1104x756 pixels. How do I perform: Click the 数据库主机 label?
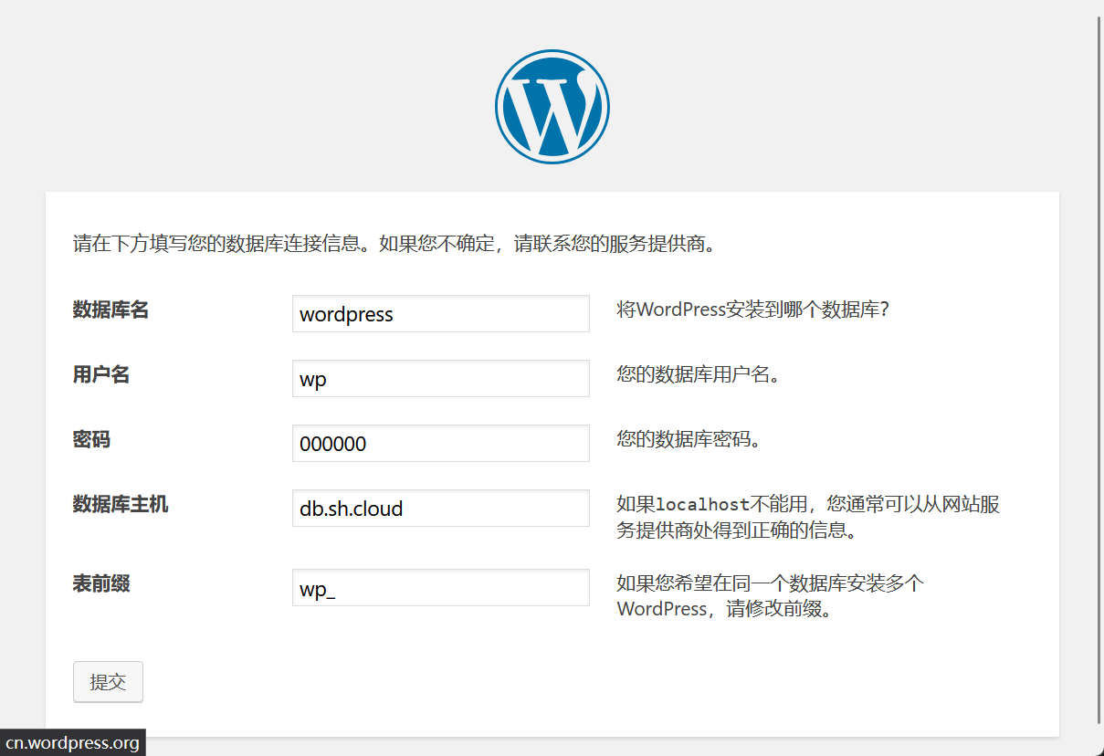tap(121, 504)
